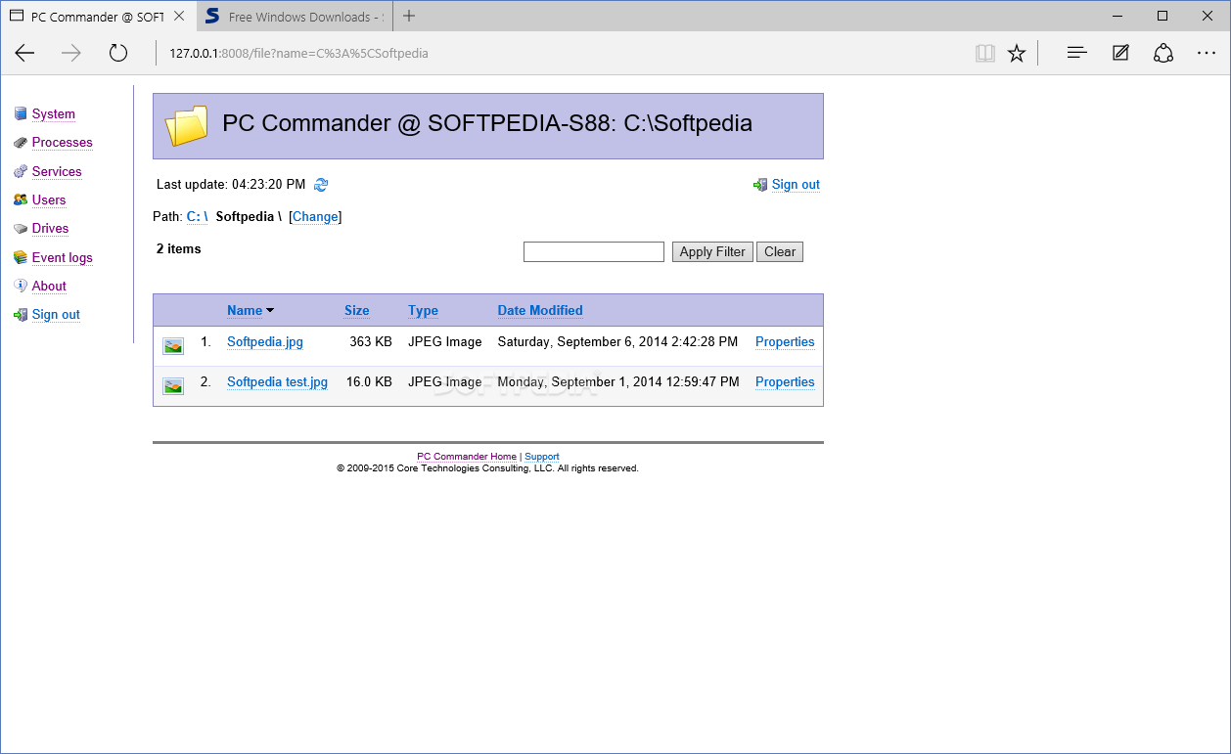Click the About info icon
The image size is (1231, 754).
[21, 286]
